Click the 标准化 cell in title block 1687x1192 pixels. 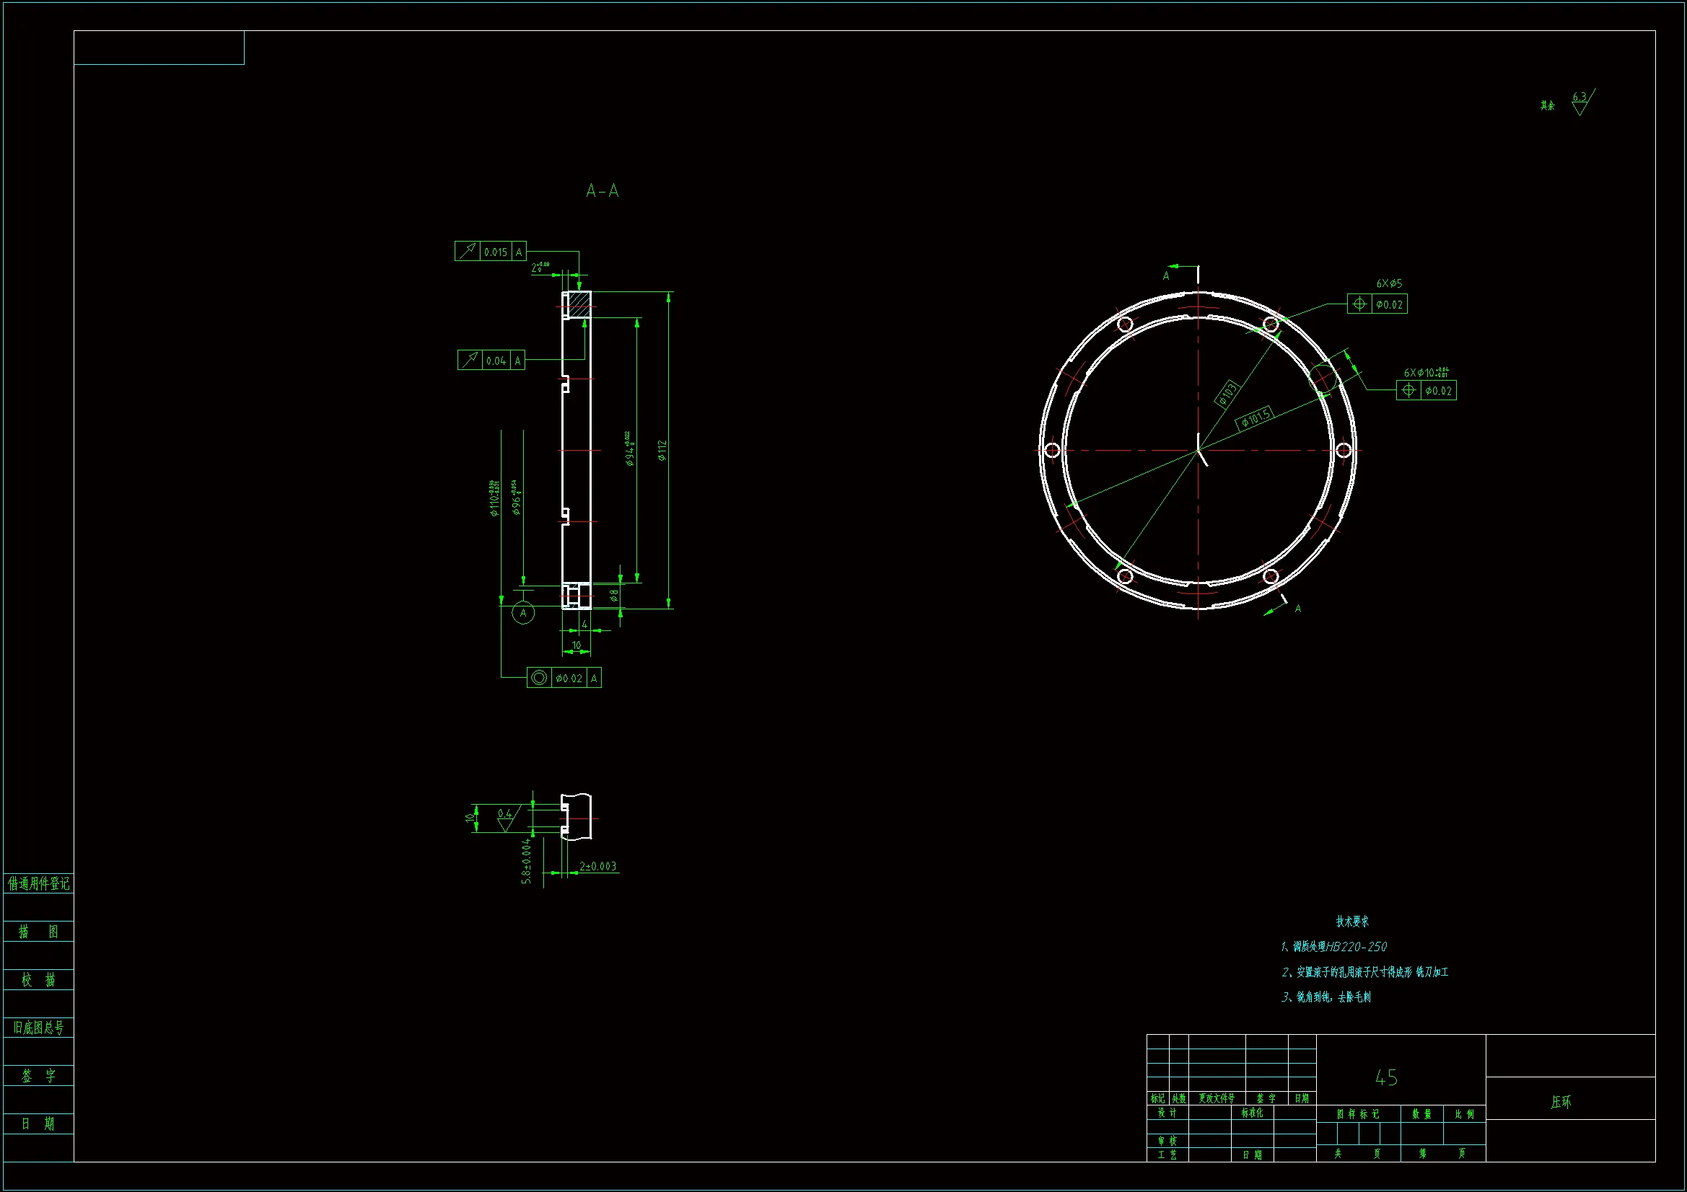click(1252, 1113)
